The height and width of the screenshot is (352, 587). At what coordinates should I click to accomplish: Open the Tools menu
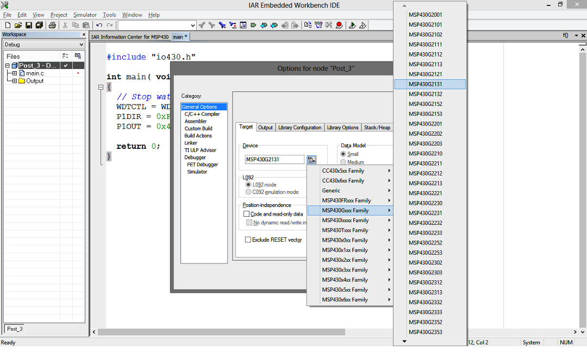pos(109,15)
